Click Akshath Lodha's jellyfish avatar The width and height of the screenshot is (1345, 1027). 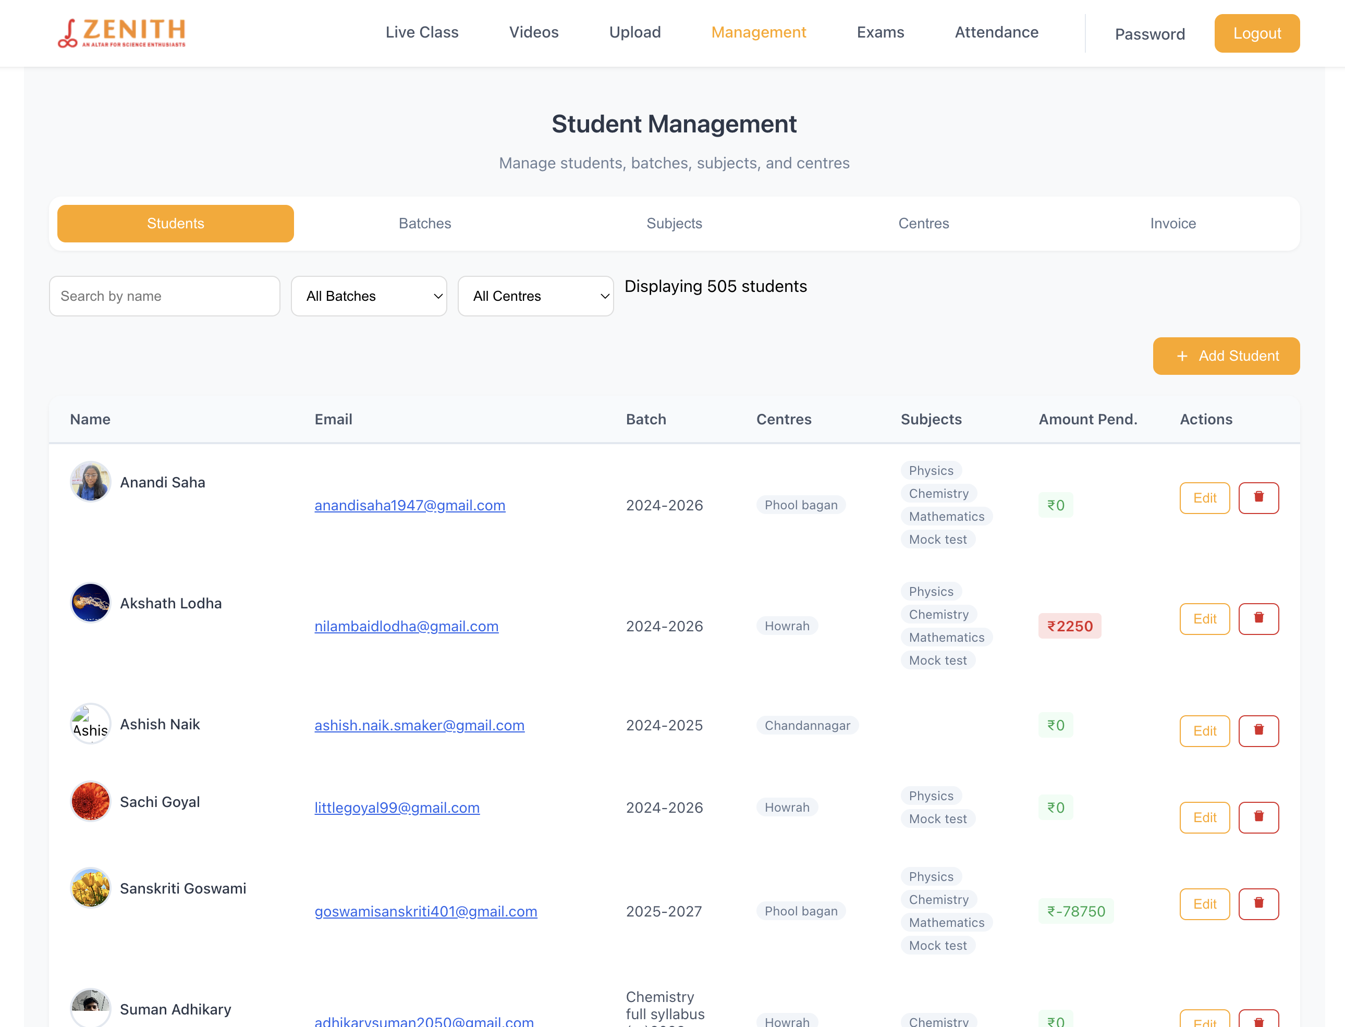coord(91,603)
